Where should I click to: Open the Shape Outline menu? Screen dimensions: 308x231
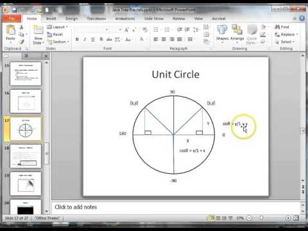point(264,34)
